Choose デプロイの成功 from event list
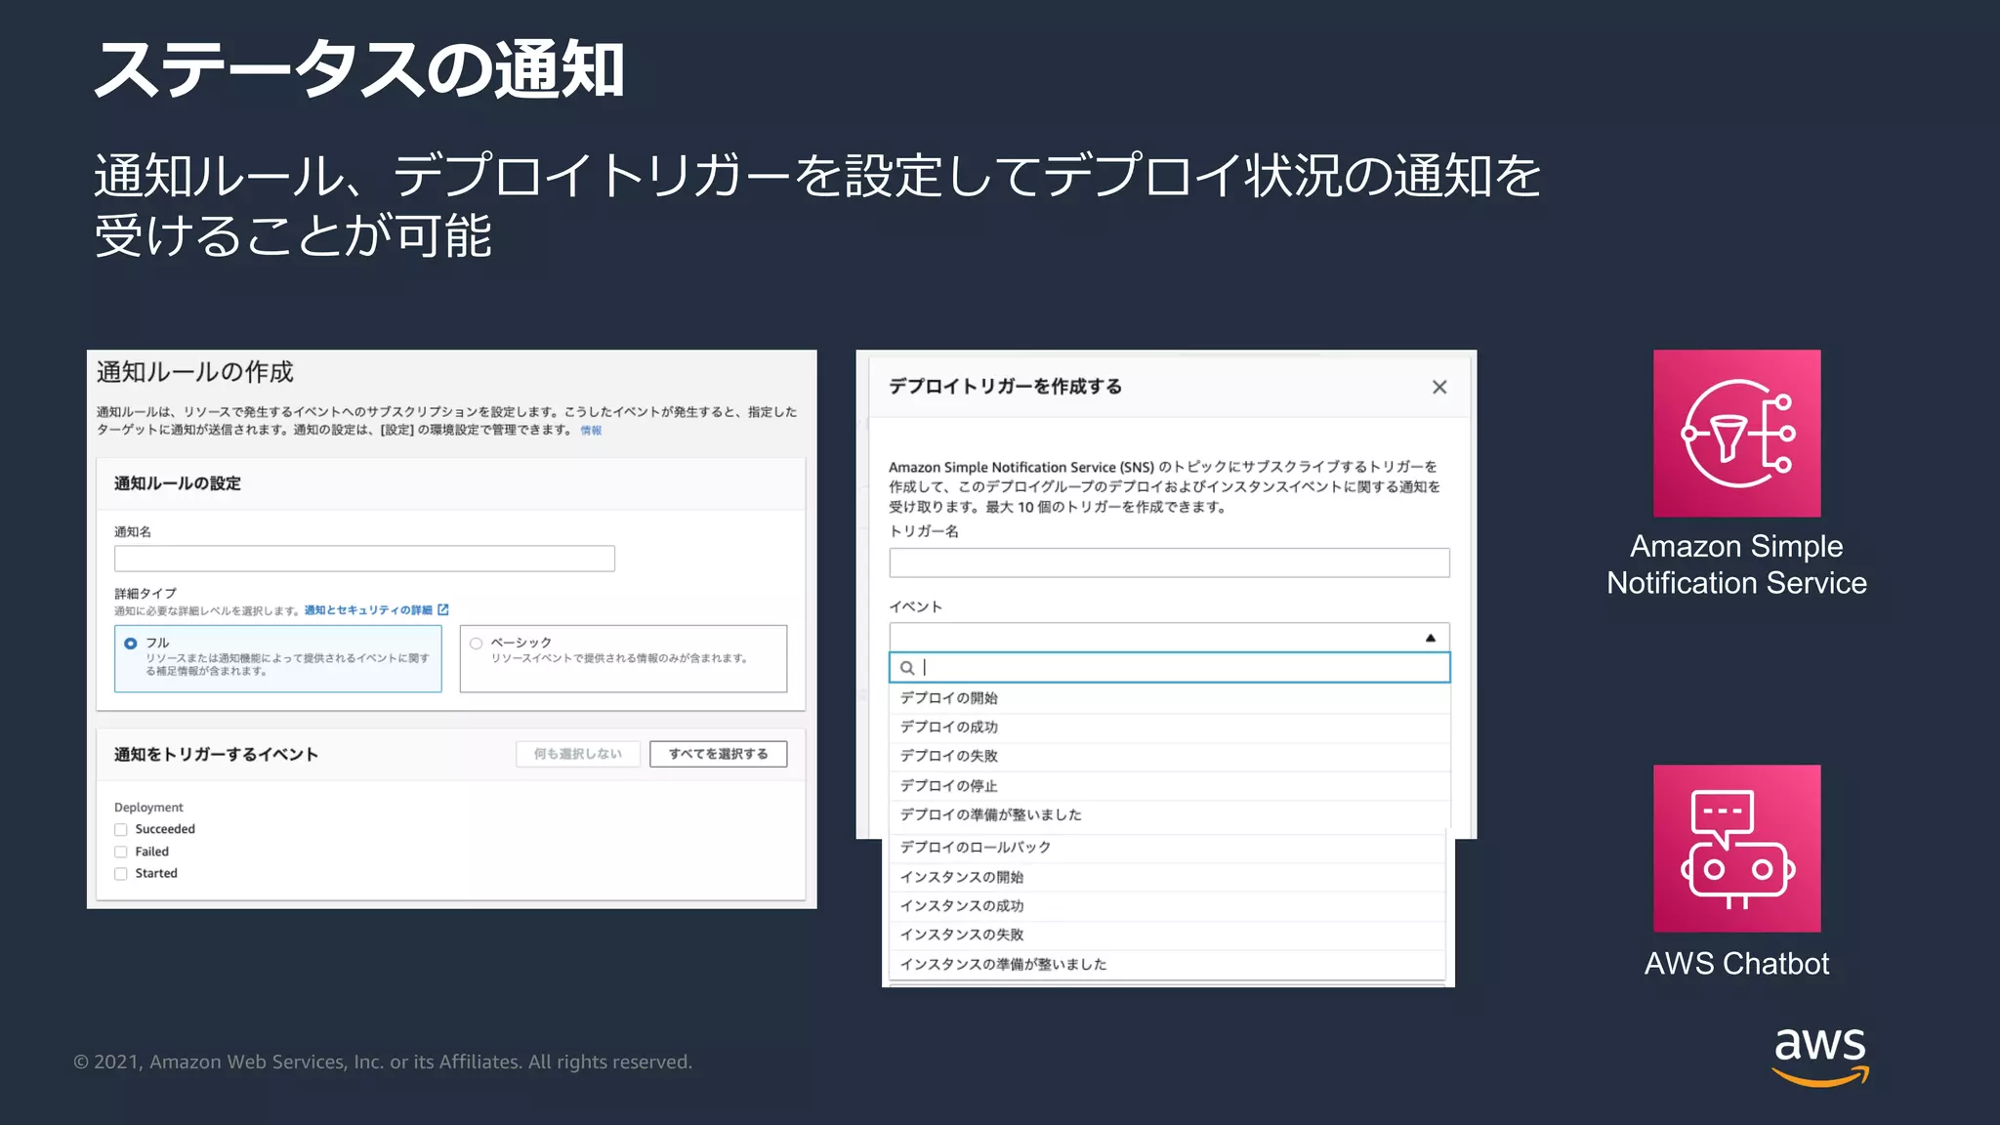This screenshot has height=1125, width=2000. 1169,728
